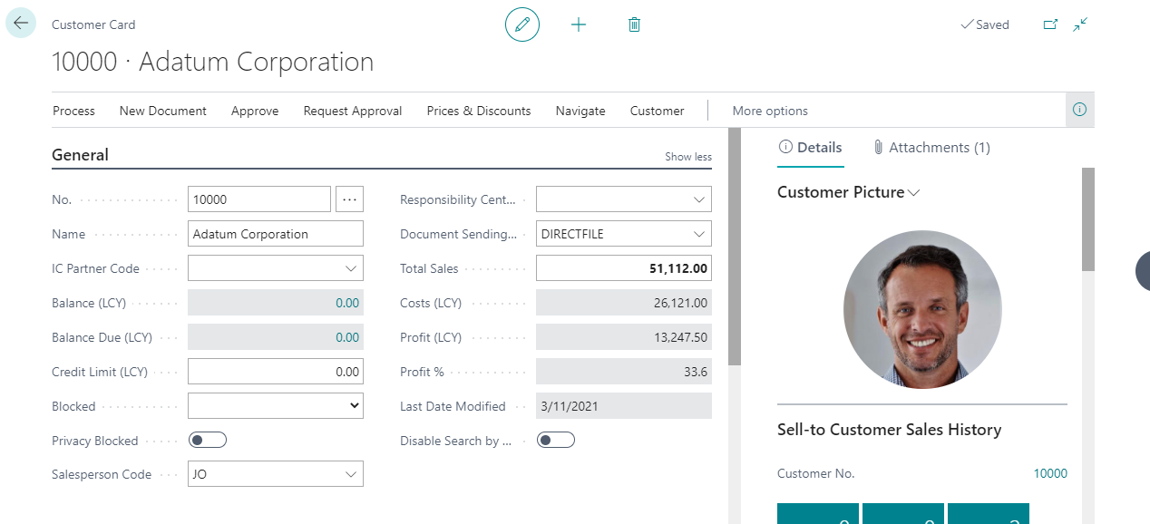Click the info icon on the action bar
1150x524 pixels.
pos(1079,110)
